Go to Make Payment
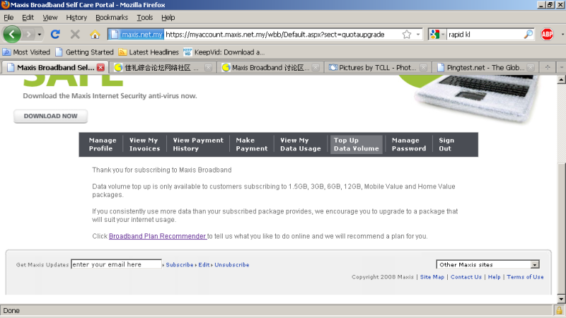566x318 pixels. pos(252,144)
